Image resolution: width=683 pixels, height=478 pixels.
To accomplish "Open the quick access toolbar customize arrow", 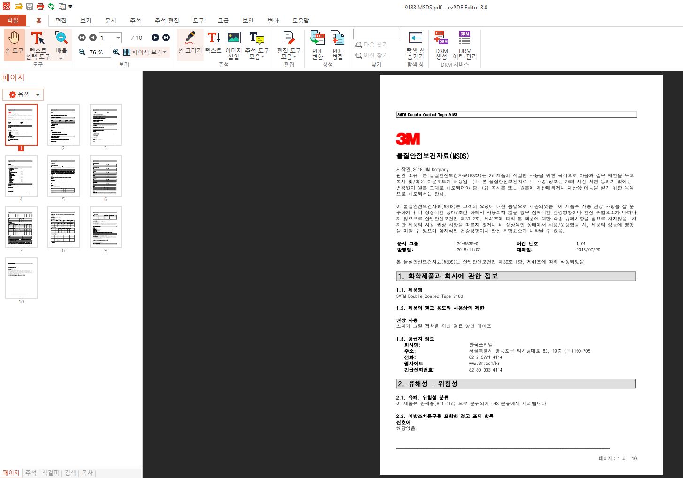I will click(70, 7).
